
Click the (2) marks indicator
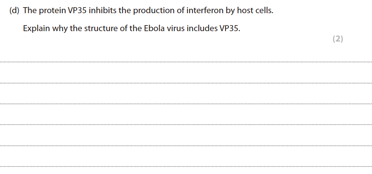point(338,39)
